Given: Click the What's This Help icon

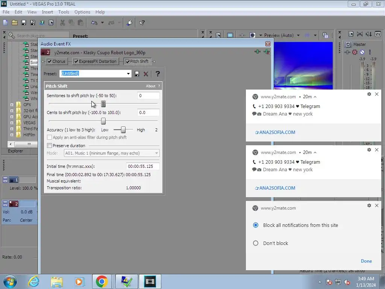Looking at the screenshot, I should click(x=142, y=23).
